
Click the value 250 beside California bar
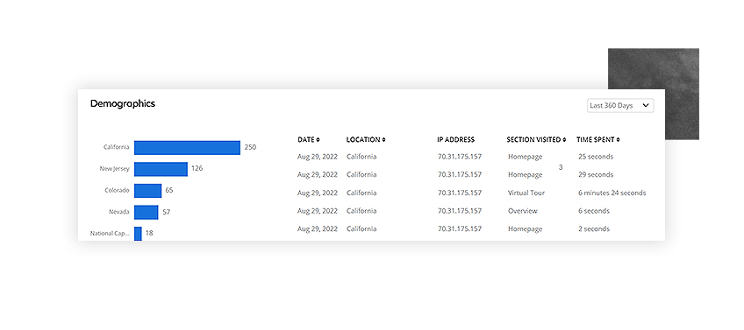coord(250,147)
